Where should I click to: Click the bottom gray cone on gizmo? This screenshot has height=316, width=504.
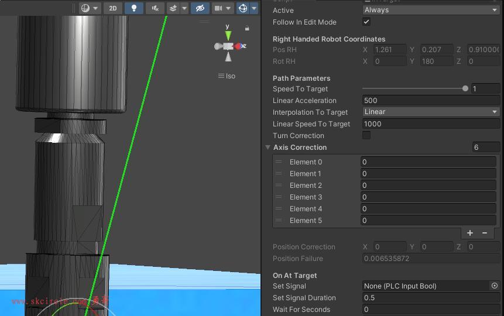coord(228,57)
